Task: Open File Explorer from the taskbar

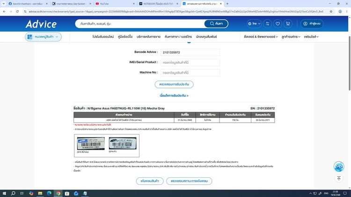Action: pos(40,193)
